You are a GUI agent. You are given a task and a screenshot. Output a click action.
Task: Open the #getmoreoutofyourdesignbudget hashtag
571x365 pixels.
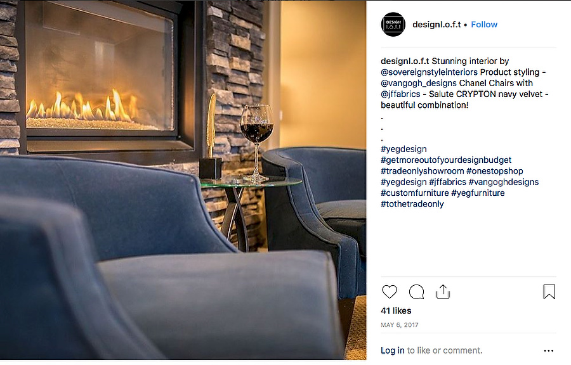click(x=446, y=160)
